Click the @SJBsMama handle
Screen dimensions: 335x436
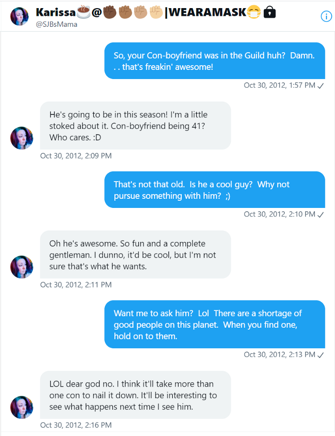pyautogui.click(x=56, y=24)
